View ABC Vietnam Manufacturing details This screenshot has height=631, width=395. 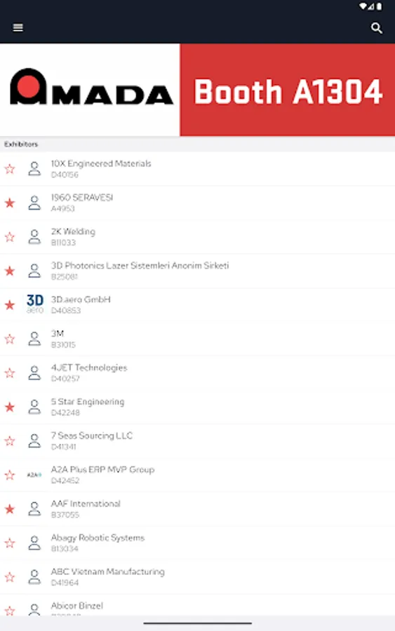197,577
